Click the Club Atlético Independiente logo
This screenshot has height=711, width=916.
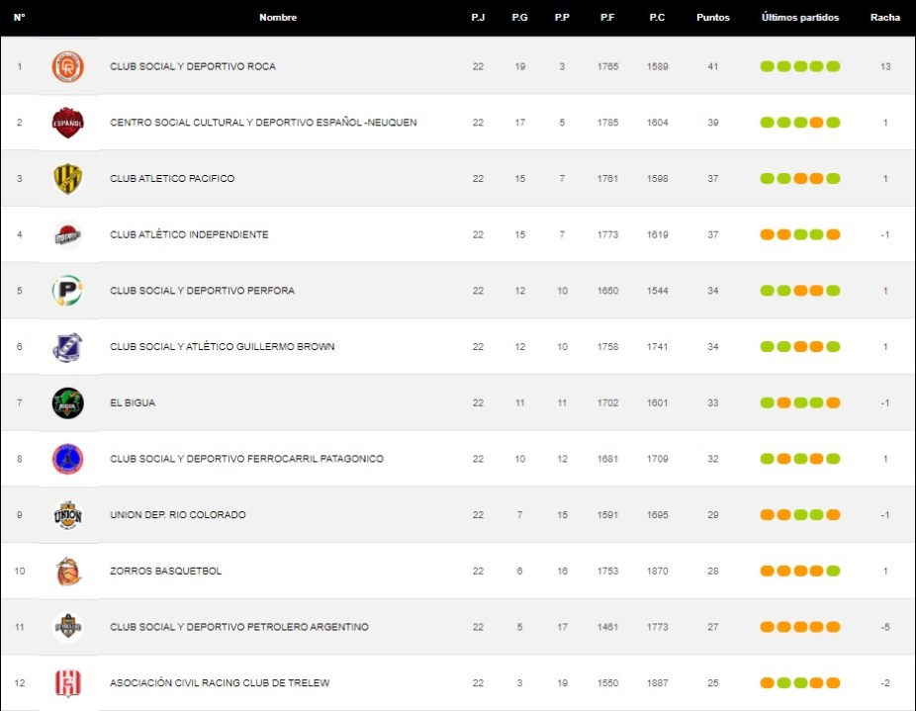67,235
